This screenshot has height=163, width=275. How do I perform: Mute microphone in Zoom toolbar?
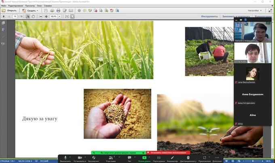pyautogui.click(x=65, y=158)
